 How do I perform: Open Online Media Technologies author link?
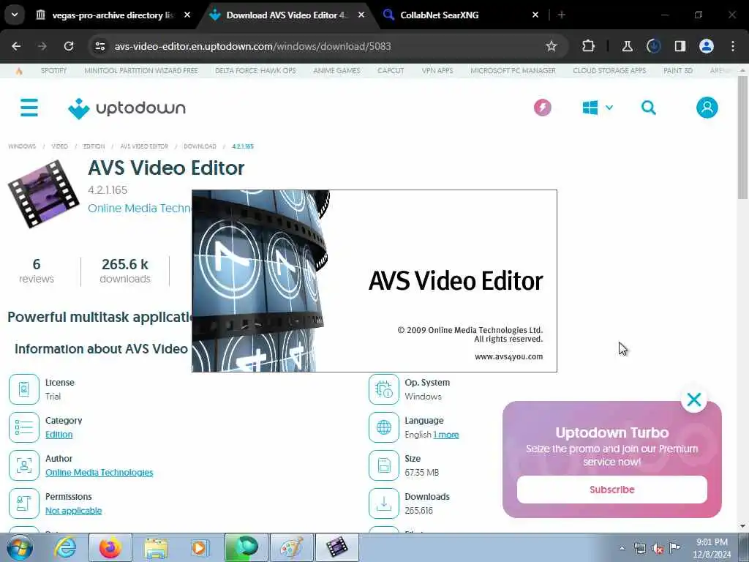coord(99,472)
